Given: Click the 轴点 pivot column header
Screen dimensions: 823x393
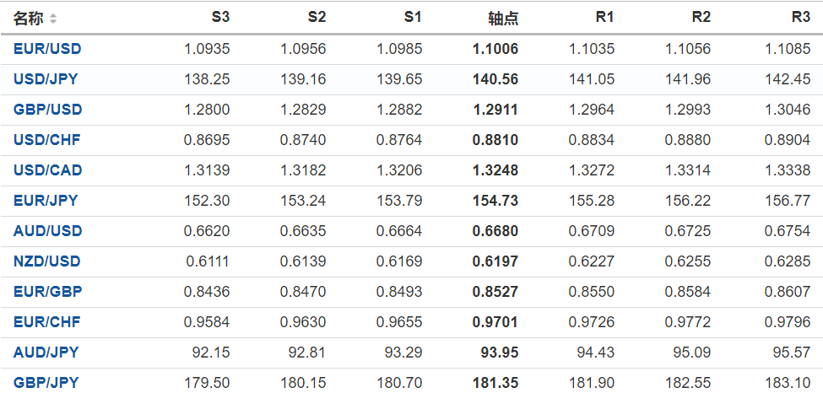Looking at the screenshot, I should (x=503, y=18).
